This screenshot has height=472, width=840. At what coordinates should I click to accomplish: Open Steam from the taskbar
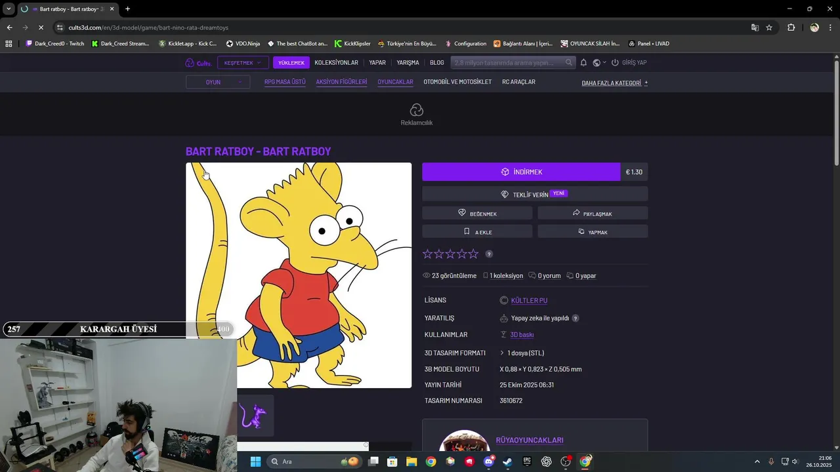tap(508, 462)
